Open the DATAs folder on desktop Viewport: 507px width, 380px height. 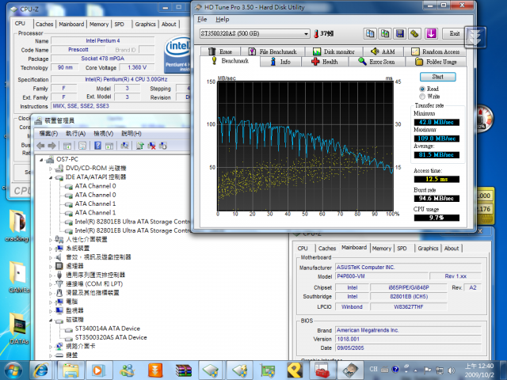[18, 329]
